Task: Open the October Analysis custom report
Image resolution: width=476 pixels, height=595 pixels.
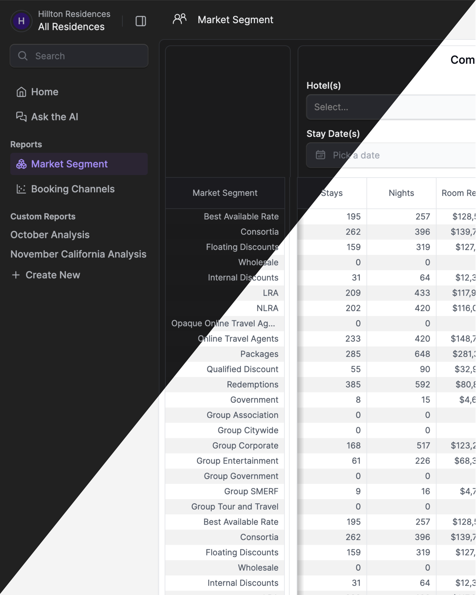Action: pyautogui.click(x=50, y=234)
